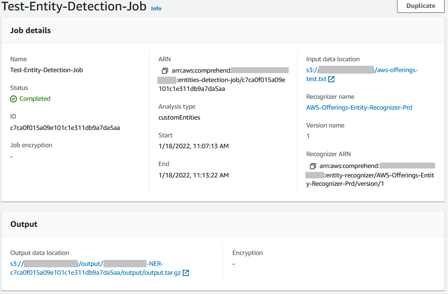Image resolution: width=448 pixels, height=294 pixels.
Task: Click the Job encryption label
Action: pos(31,145)
